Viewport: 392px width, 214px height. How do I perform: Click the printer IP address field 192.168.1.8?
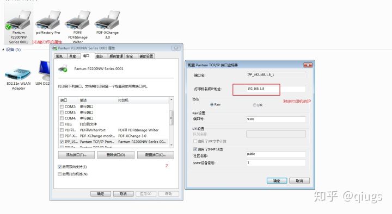click(x=276, y=89)
